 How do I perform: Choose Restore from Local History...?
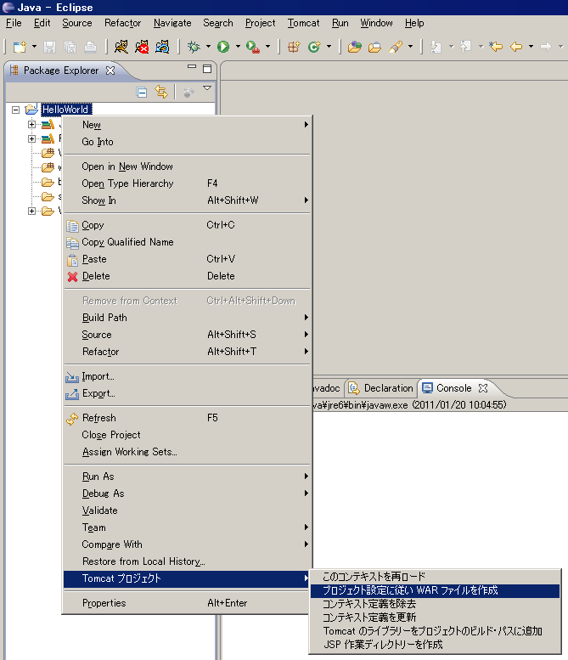188,561
